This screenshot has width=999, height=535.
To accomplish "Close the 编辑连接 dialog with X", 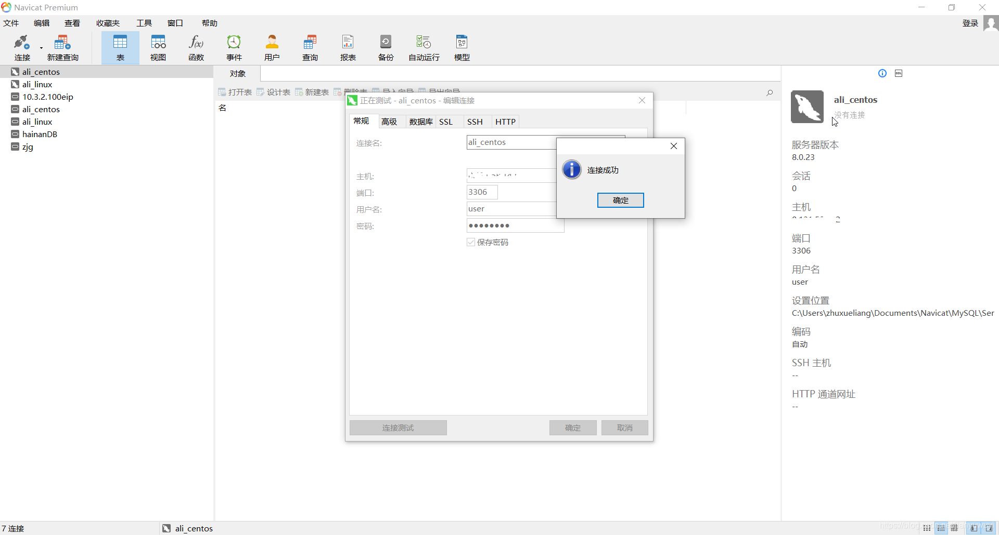I will (642, 100).
